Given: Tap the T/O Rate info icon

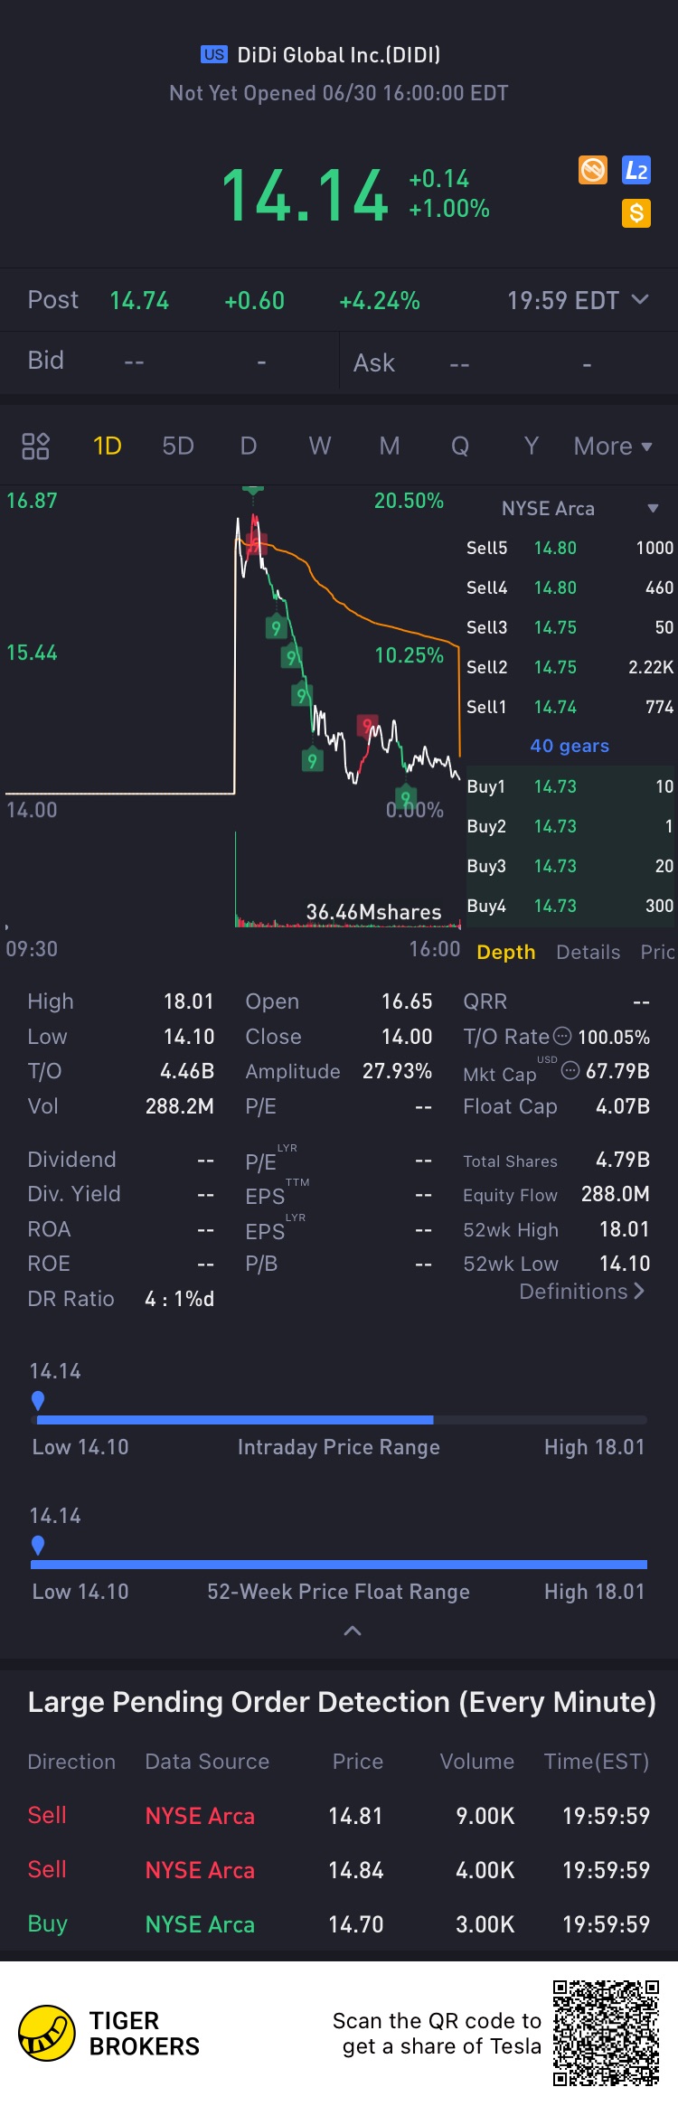Looking at the screenshot, I should (562, 1036).
